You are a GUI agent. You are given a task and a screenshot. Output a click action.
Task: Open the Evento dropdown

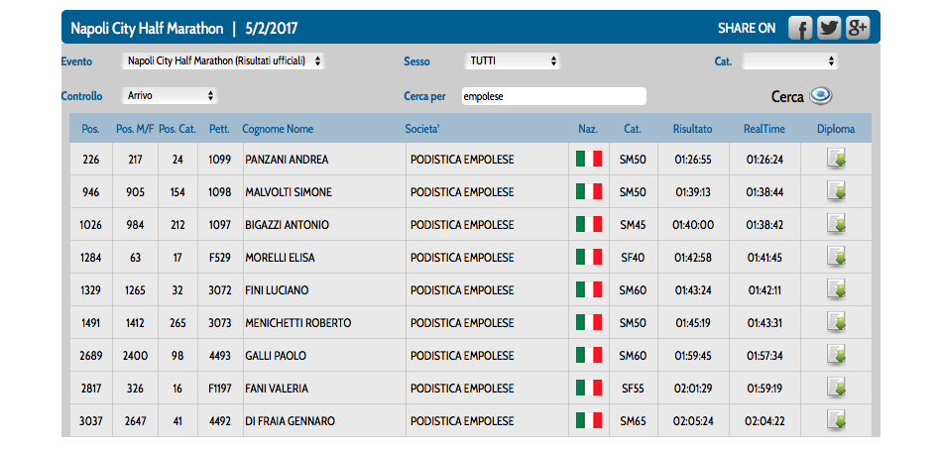pos(223,61)
